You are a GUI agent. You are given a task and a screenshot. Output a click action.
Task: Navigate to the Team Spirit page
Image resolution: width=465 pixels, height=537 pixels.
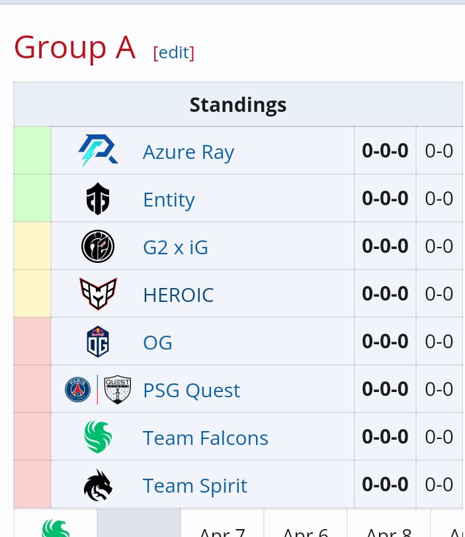click(194, 485)
